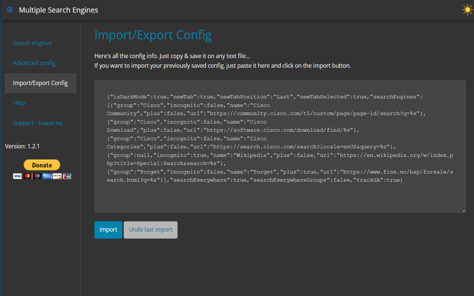Image resolution: width=474 pixels, height=296 pixels.
Task: Click inside the config JSON text area
Action: click(x=280, y=196)
